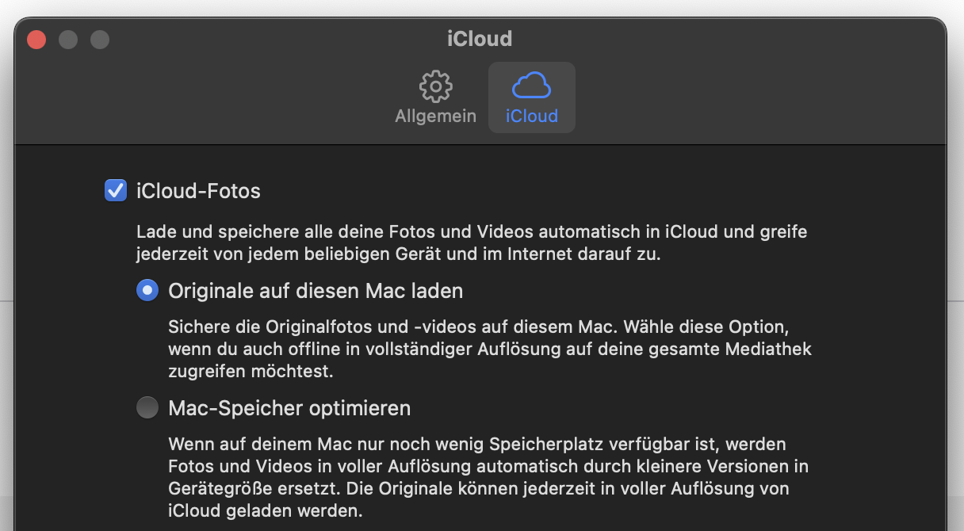
Task: Select the iCloud tab label
Action: coord(532,116)
